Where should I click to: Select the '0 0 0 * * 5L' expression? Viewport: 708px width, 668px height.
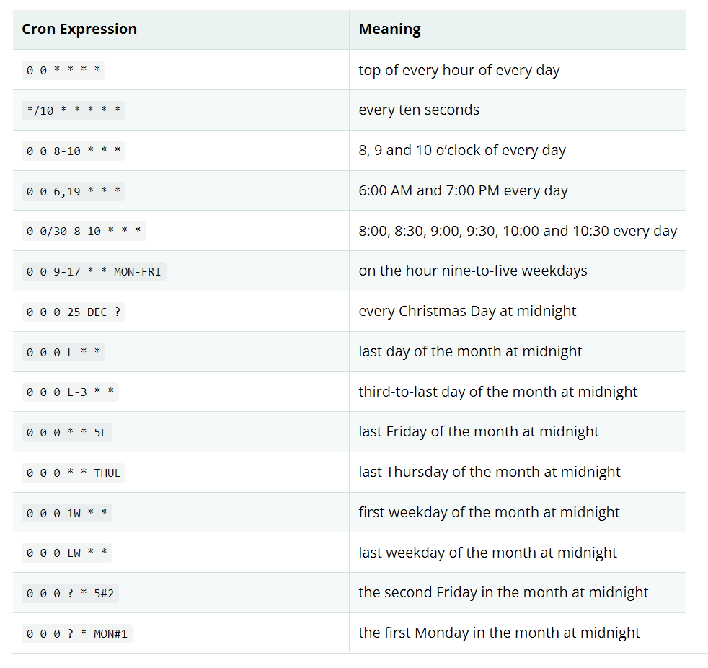67,432
